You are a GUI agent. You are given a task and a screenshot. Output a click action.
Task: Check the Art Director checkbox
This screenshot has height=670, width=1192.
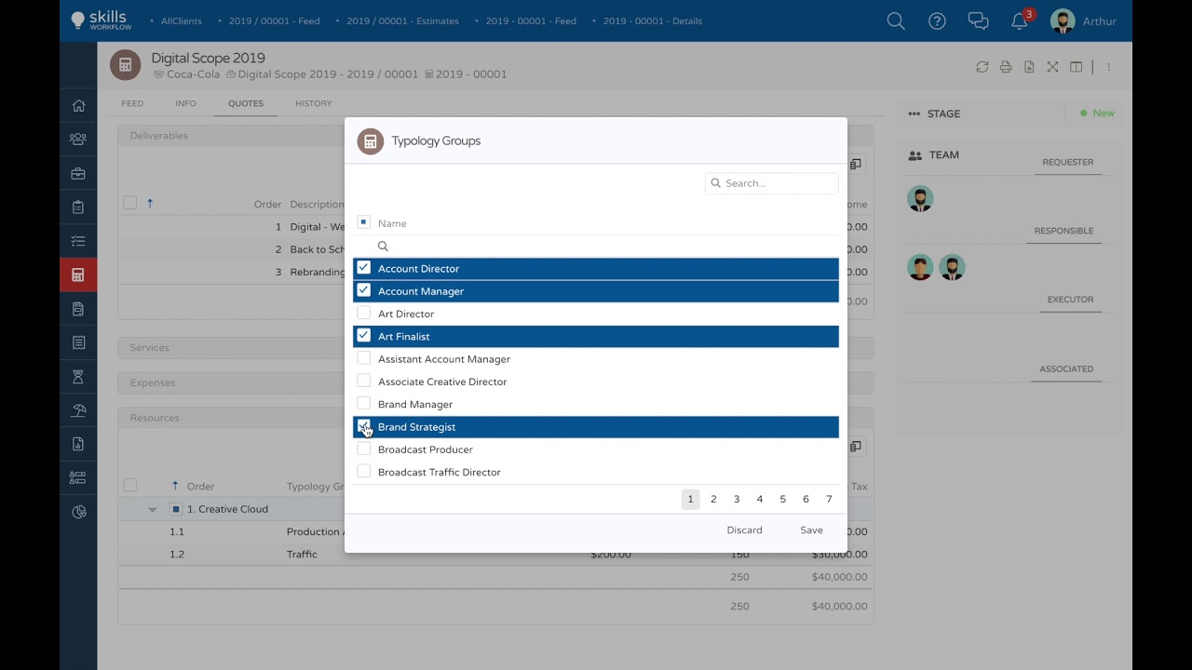click(364, 313)
